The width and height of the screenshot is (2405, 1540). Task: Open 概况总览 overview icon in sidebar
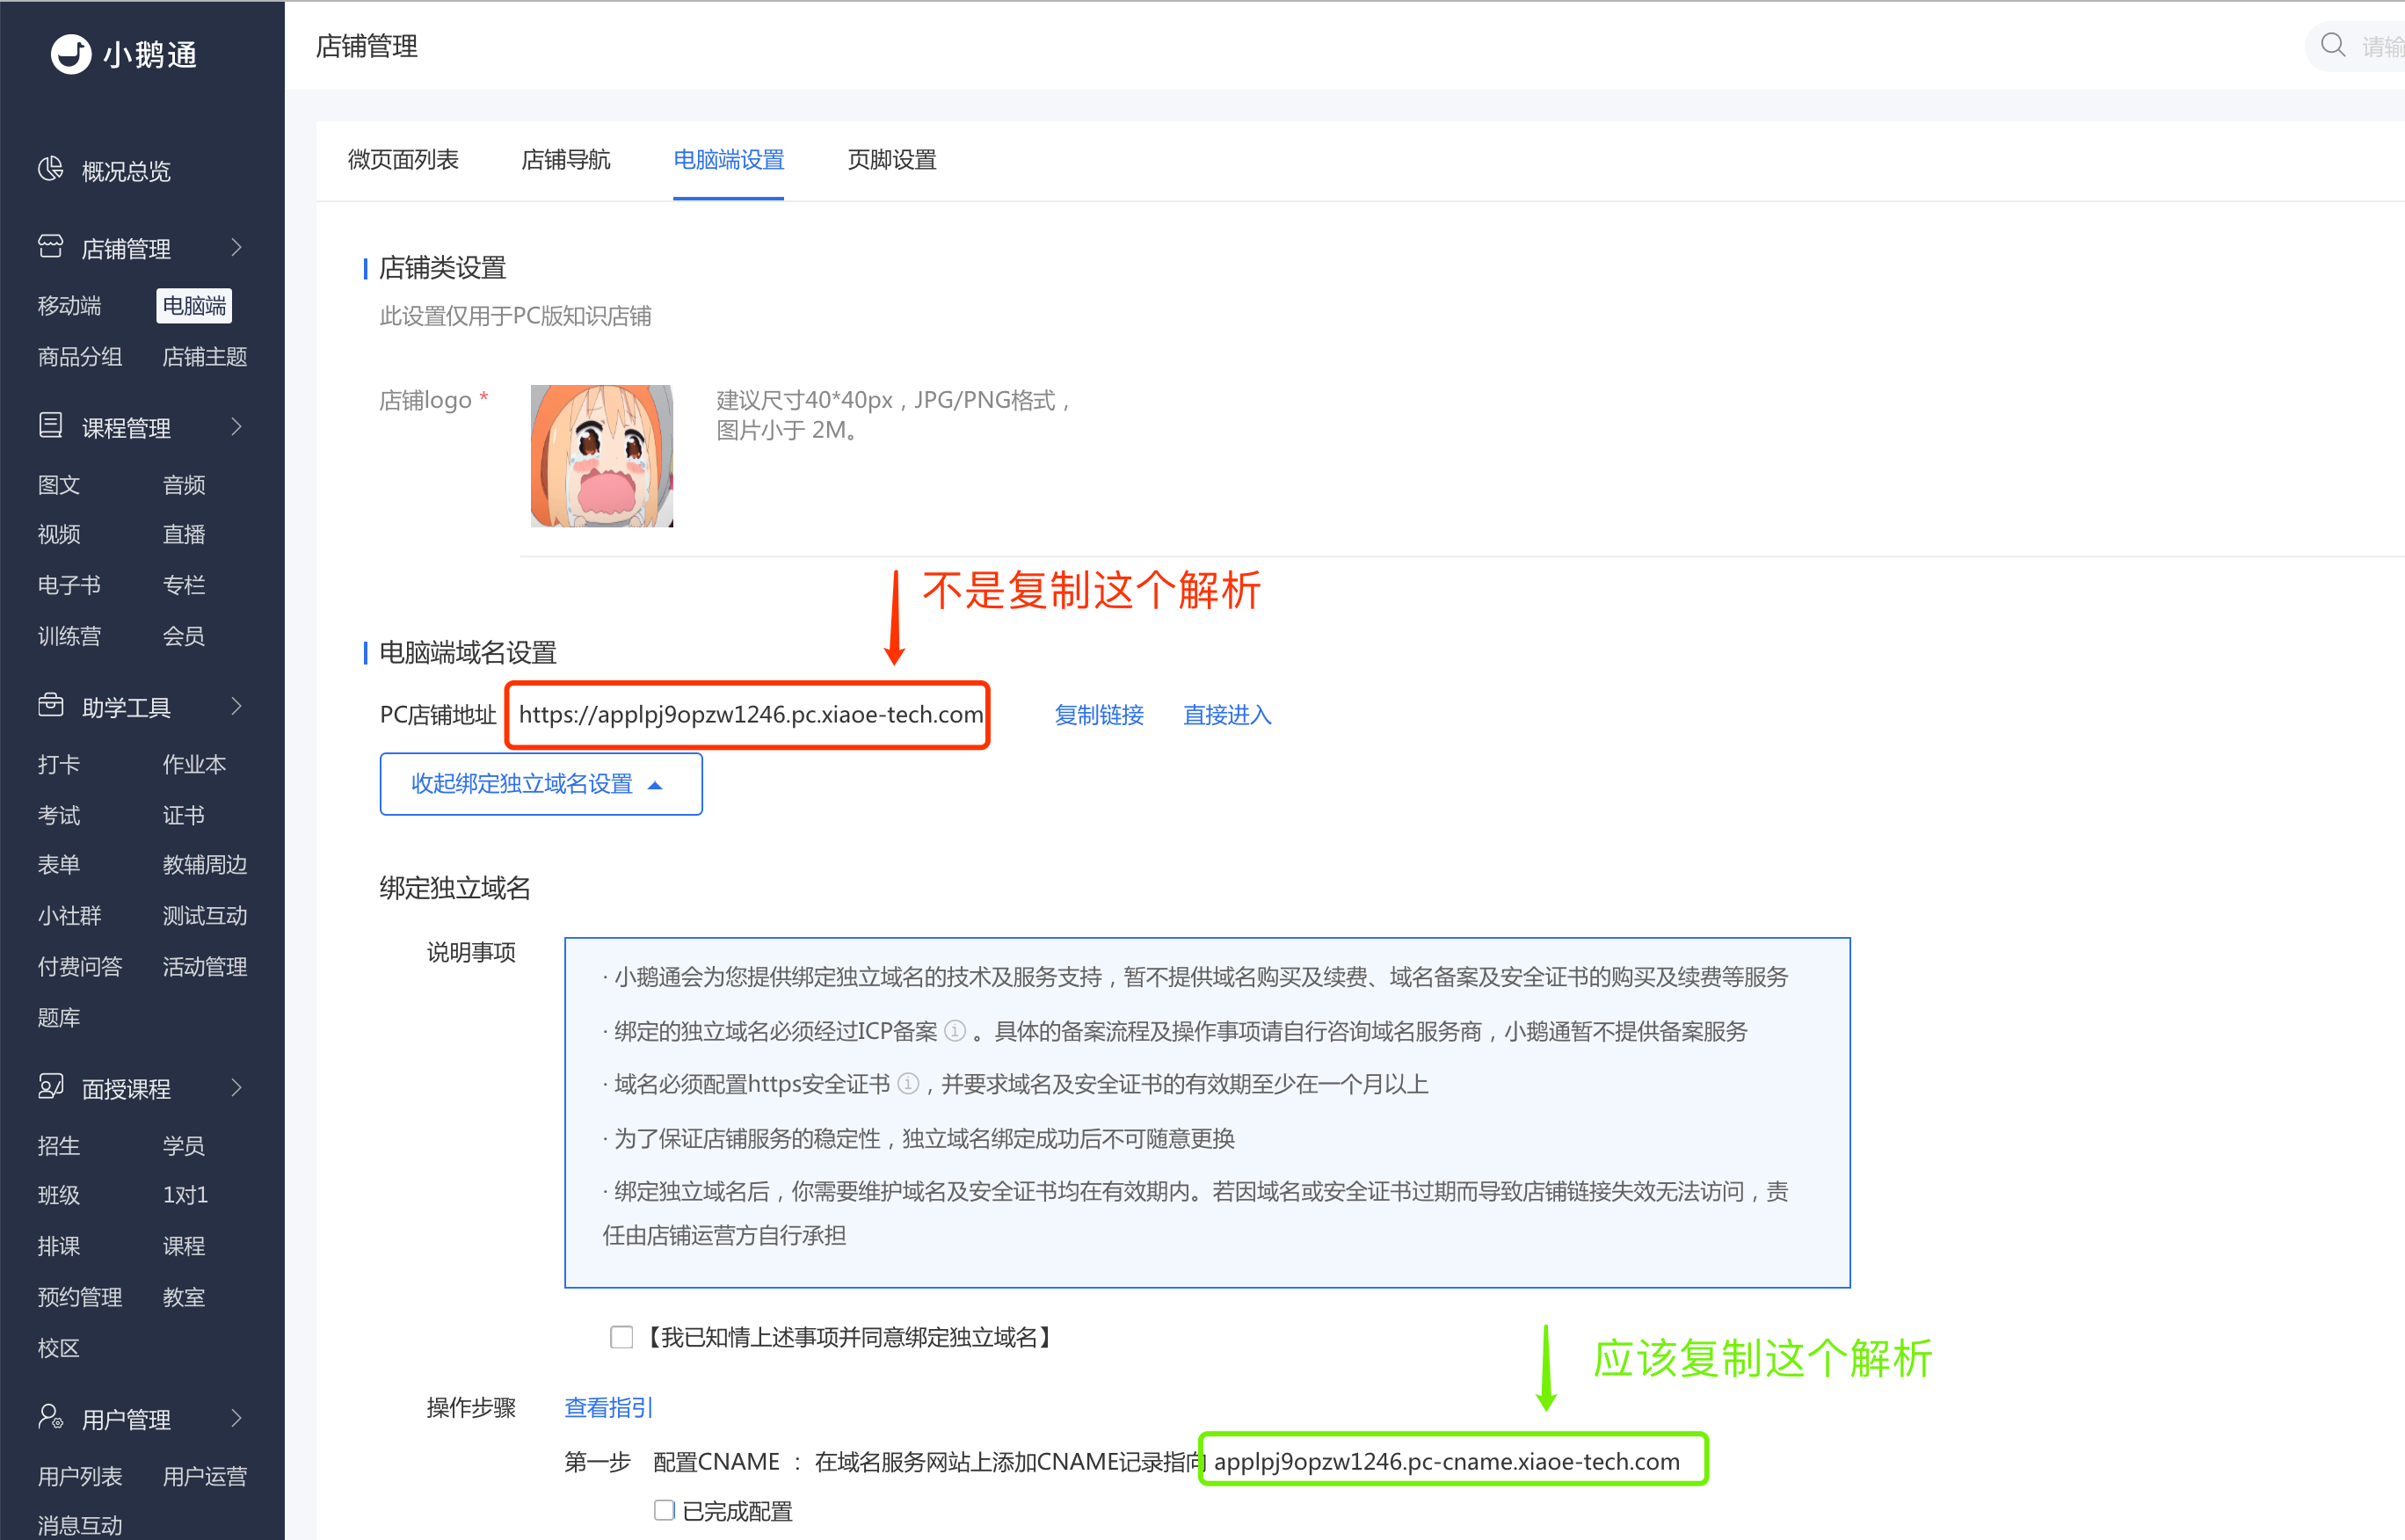coord(50,169)
